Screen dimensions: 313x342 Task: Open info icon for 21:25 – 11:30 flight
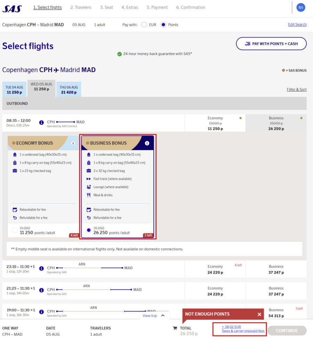[41, 290]
